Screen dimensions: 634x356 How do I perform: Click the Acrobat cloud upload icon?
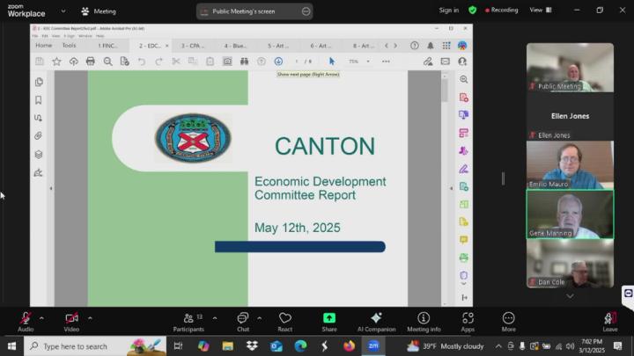74,62
